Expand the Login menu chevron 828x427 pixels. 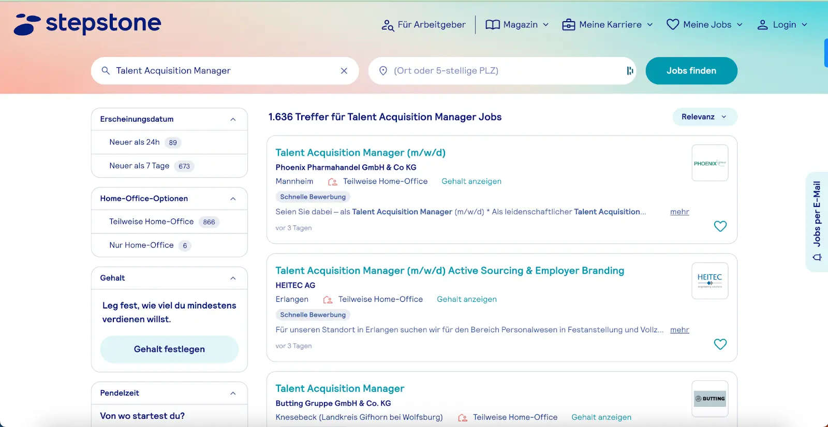[804, 25]
